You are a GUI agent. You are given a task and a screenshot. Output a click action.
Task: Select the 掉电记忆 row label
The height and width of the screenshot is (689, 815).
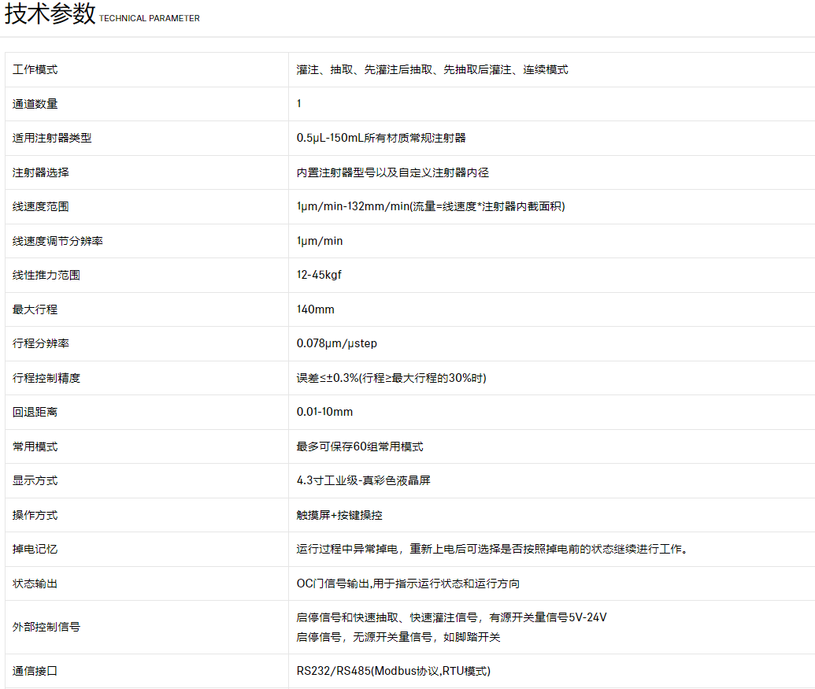click(35, 549)
